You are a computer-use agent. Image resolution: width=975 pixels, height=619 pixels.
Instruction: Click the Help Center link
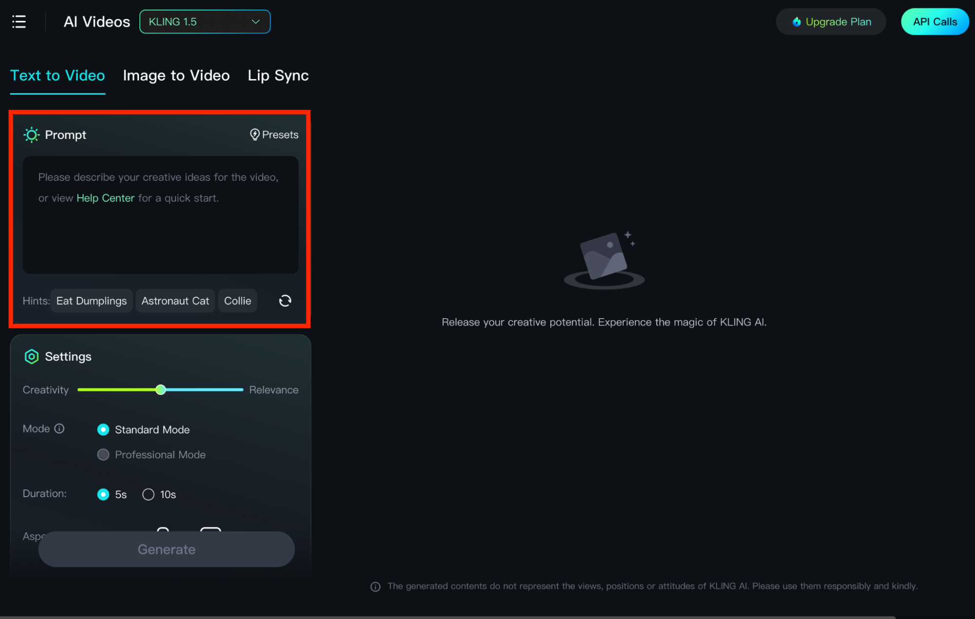tap(105, 197)
